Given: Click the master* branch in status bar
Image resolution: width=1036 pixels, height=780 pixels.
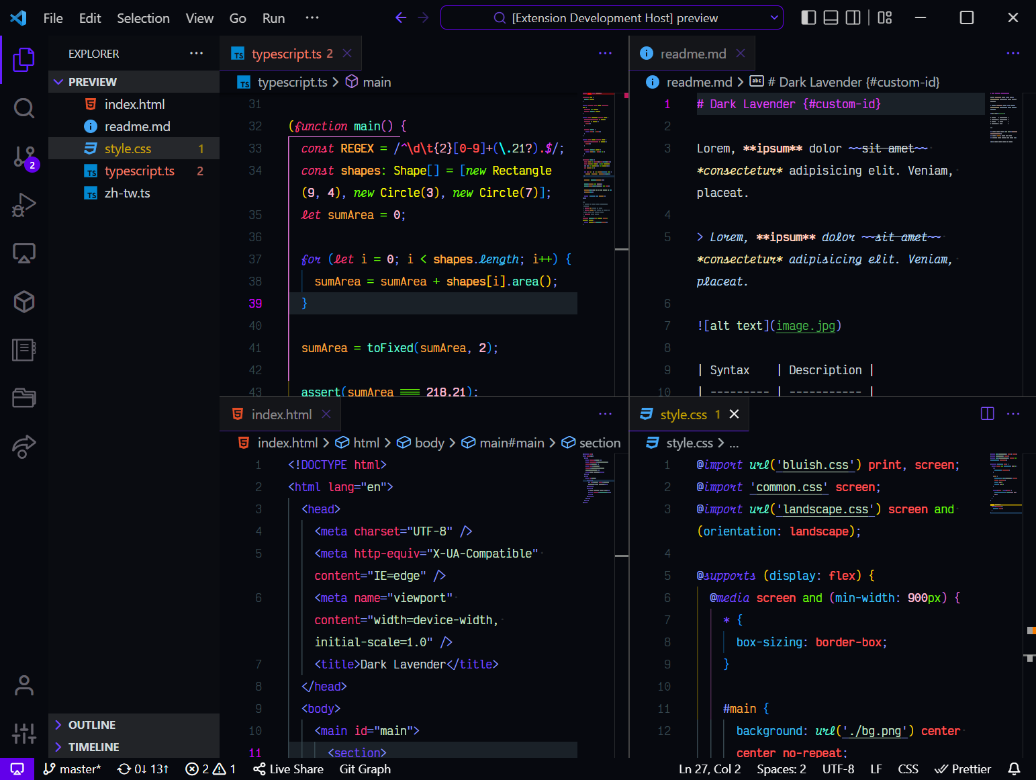Looking at the screenshot, I should pyautogui.click(x=72, y=769).
